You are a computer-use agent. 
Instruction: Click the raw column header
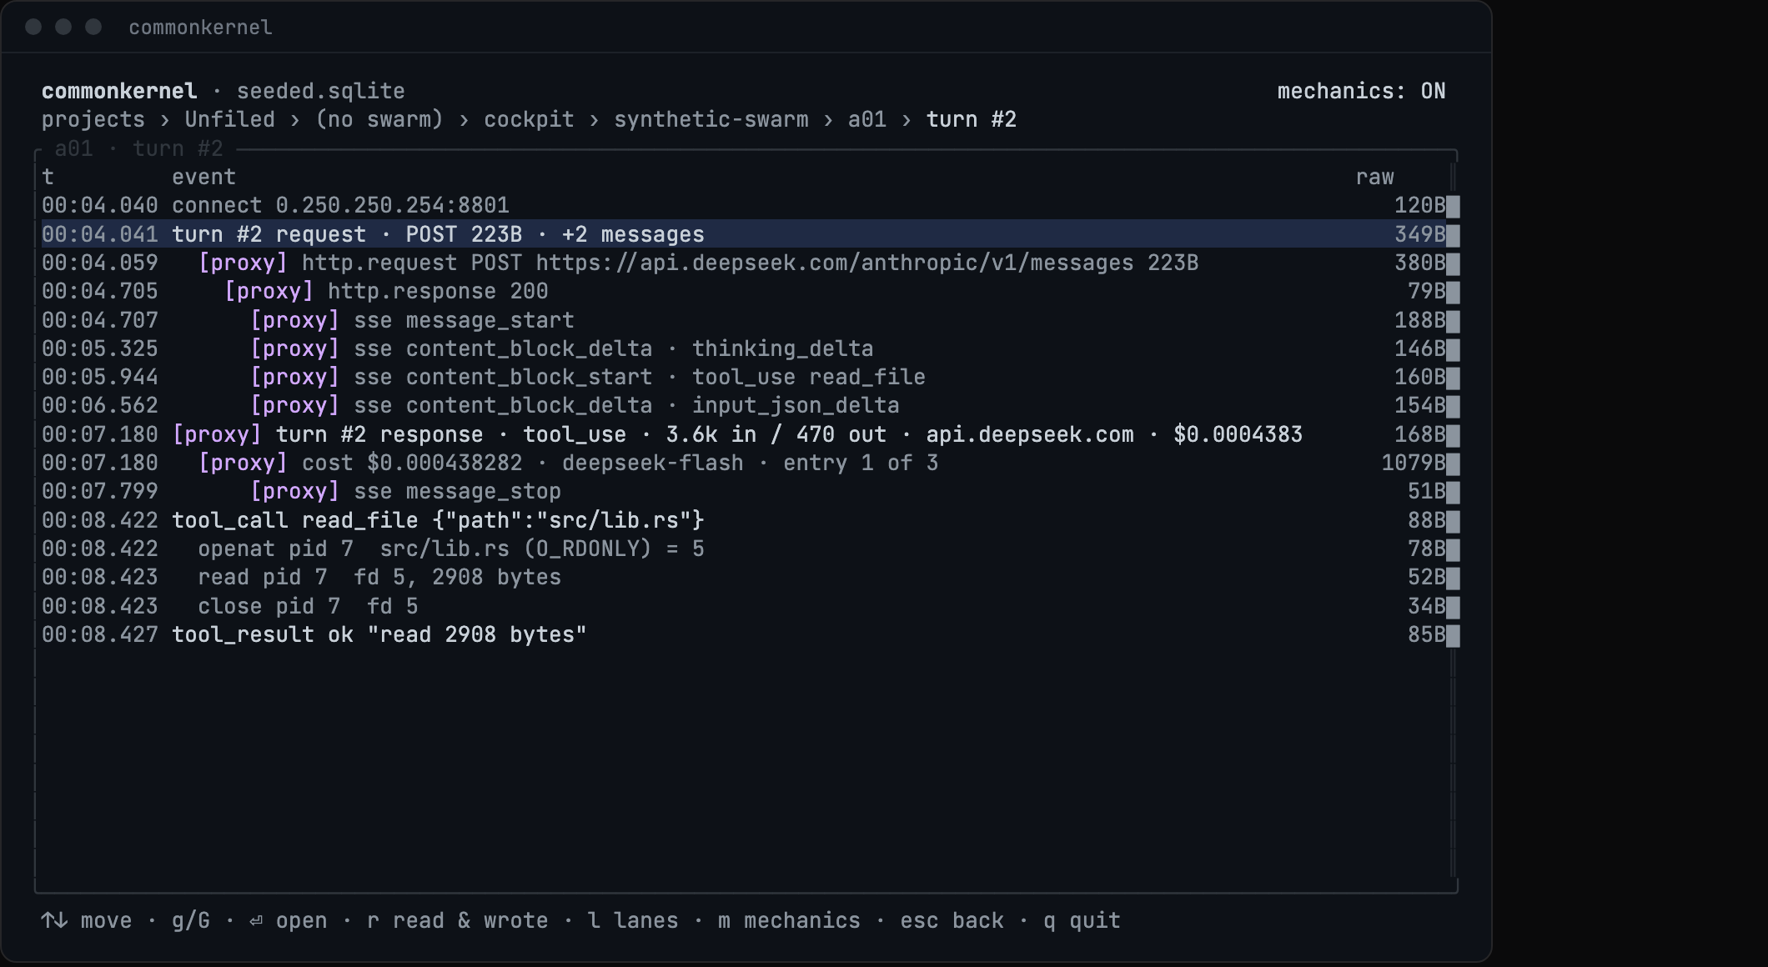point(1374,177)
